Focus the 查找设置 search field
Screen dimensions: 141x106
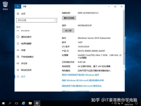point(37,20)
